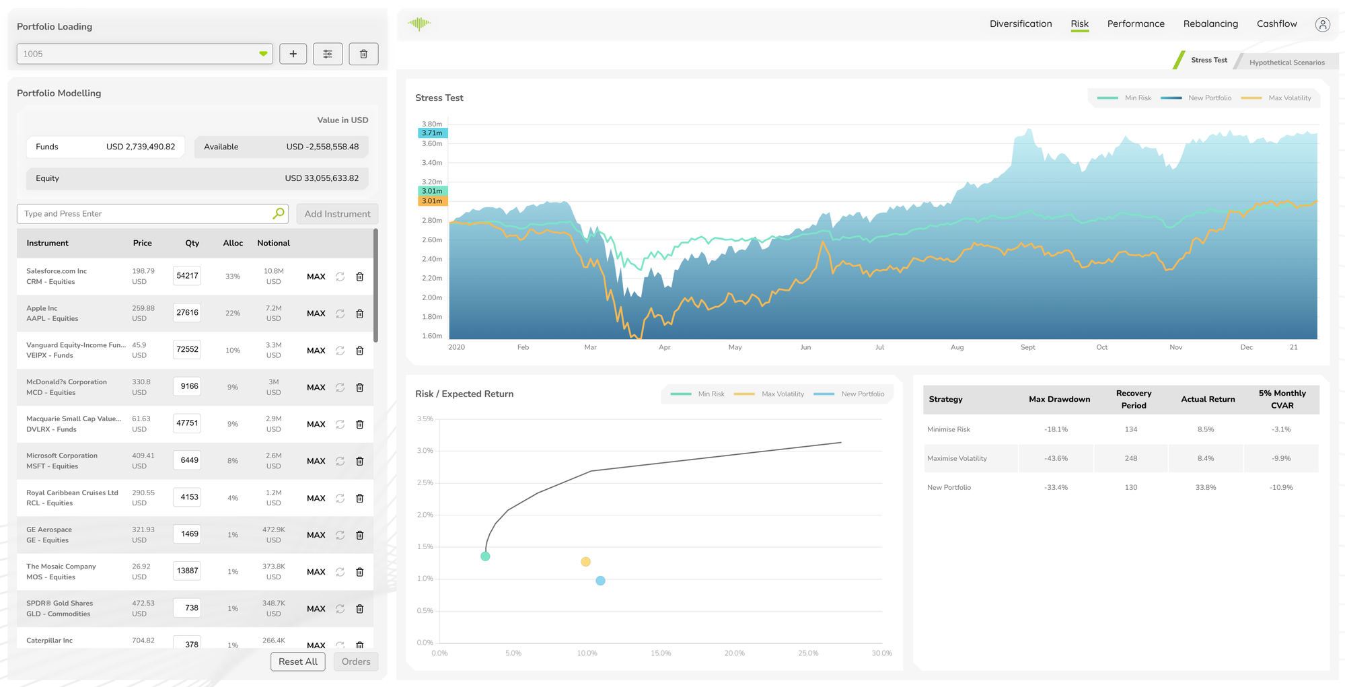Image resolution: width=1345 pixels, height=687 pixels.
Task: Click the search magnifier icon
Action: (277, 213)
